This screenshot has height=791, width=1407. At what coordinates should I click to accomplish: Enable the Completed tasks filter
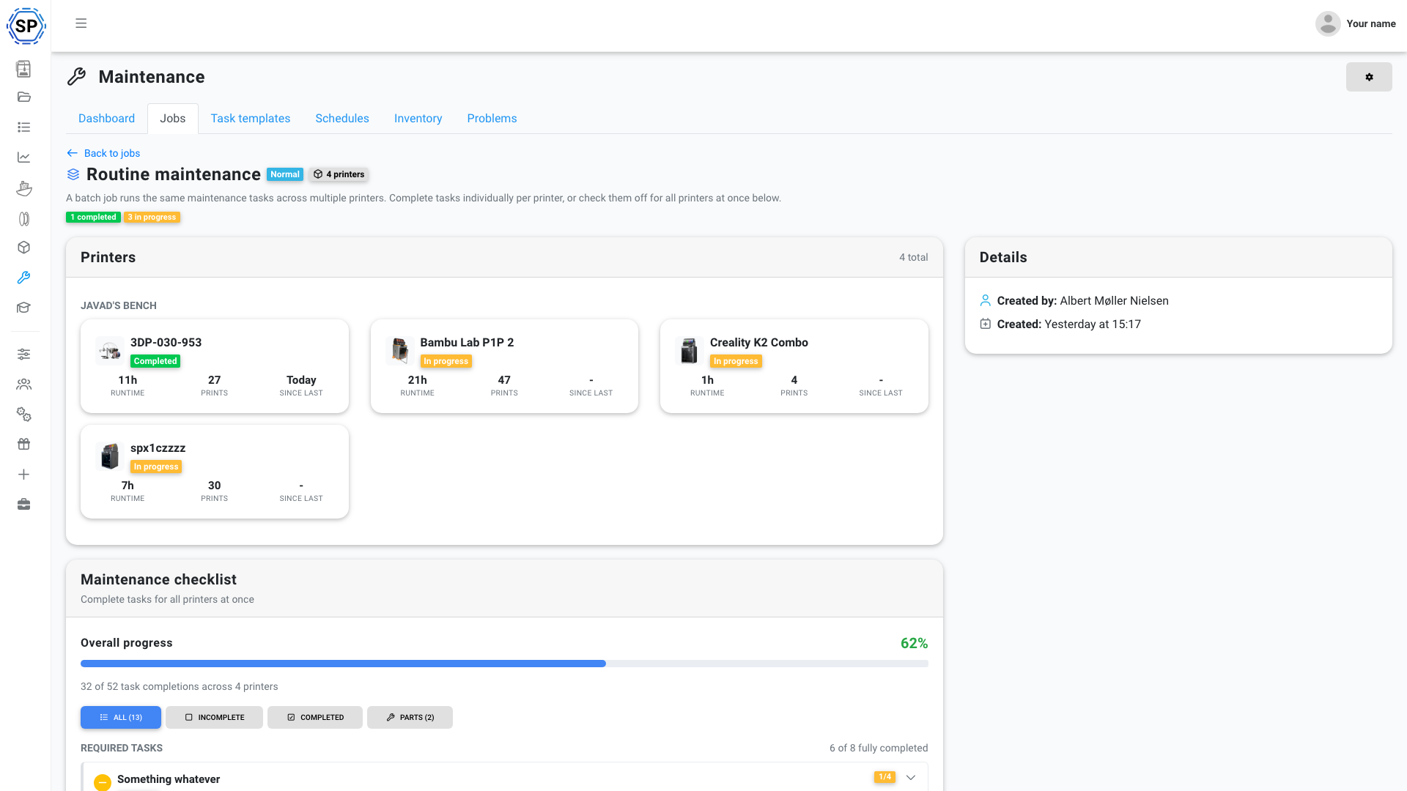tap(314, 717)
